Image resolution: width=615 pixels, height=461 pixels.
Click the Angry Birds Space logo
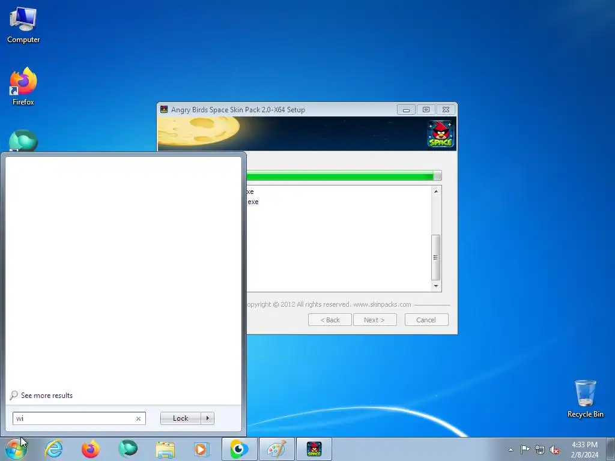(x=441, y=134)
